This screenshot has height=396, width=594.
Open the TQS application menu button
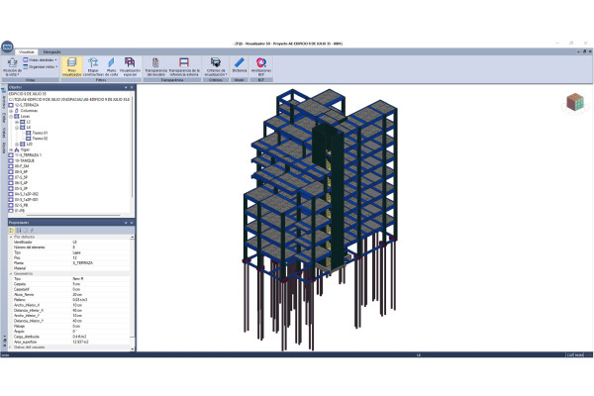coord(7,47)
